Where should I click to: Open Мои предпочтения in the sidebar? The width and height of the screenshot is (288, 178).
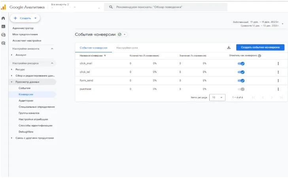[25, 34]
